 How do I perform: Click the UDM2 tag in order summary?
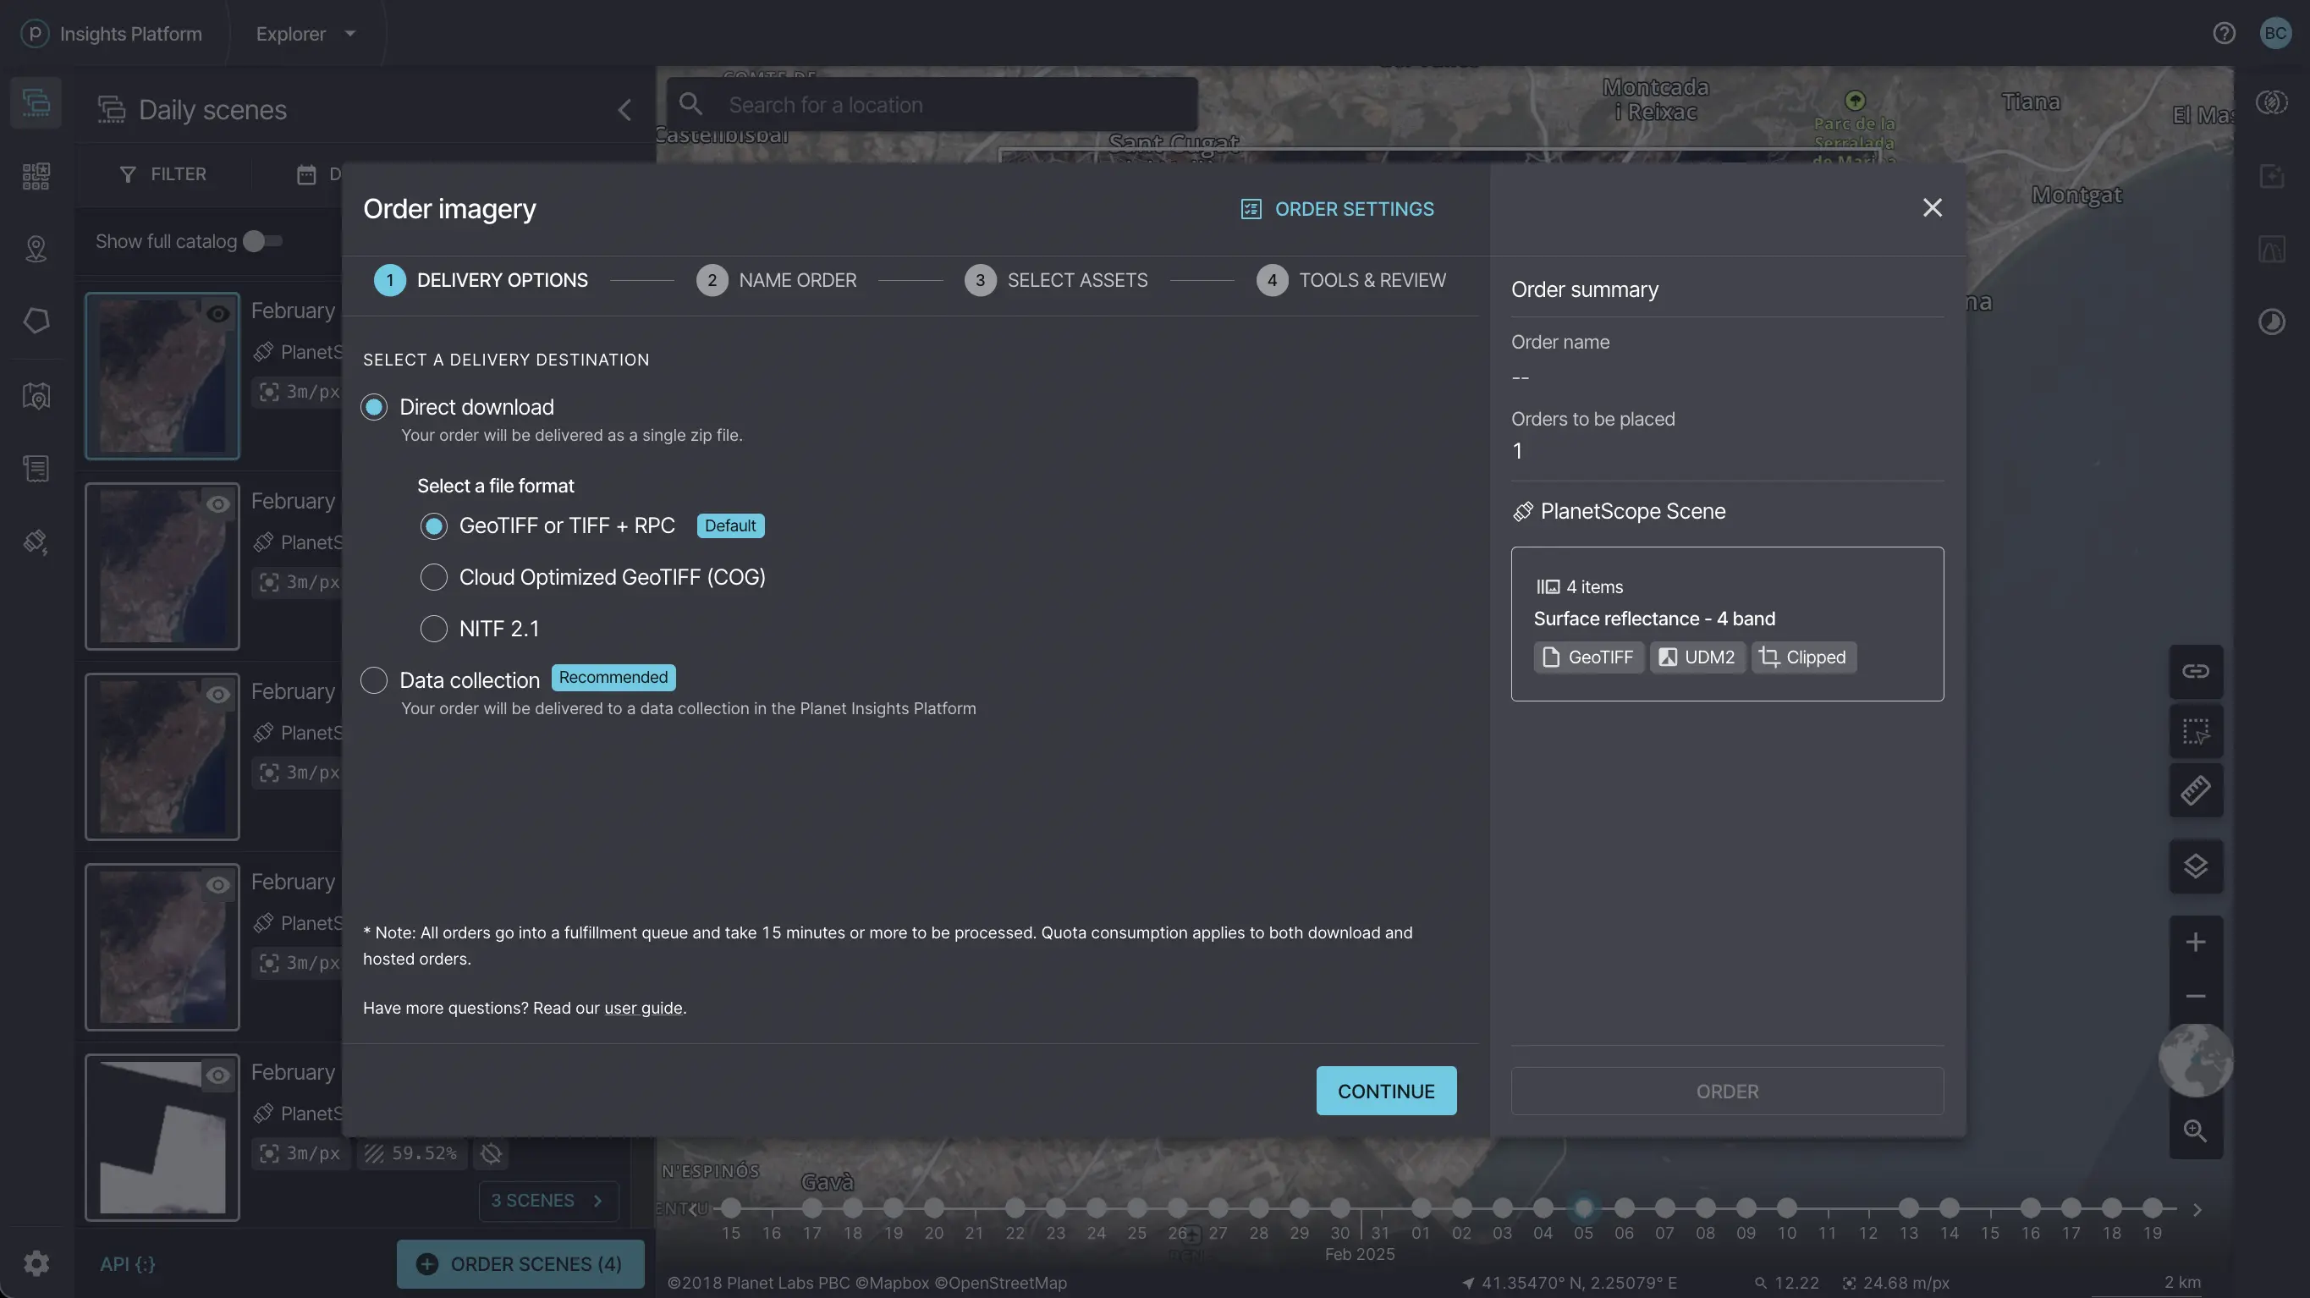click(1697, 657)
